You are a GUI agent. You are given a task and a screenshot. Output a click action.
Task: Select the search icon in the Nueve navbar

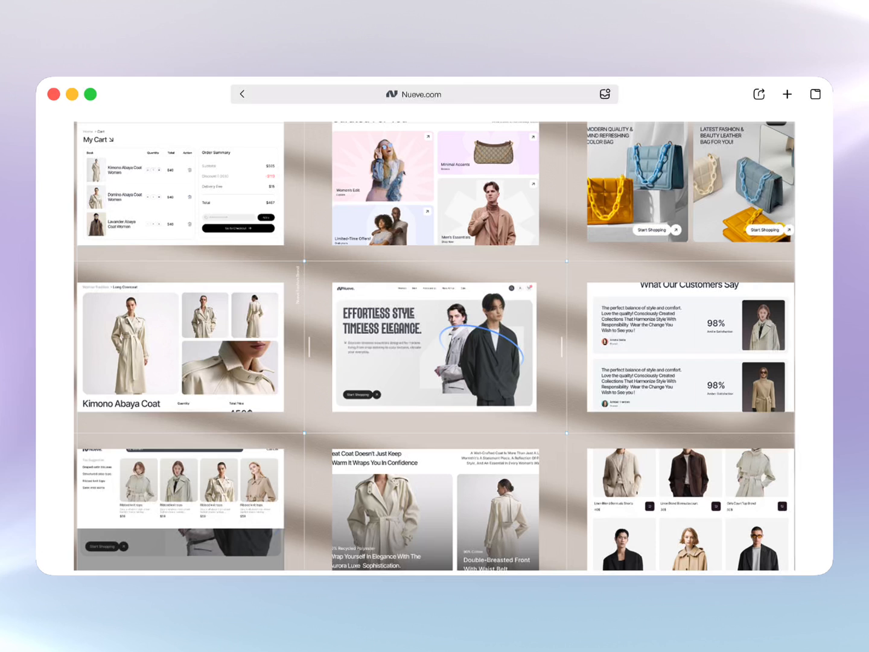[511, 288]
